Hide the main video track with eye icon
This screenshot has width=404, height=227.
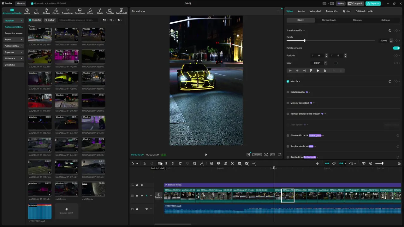coord(142,196)
